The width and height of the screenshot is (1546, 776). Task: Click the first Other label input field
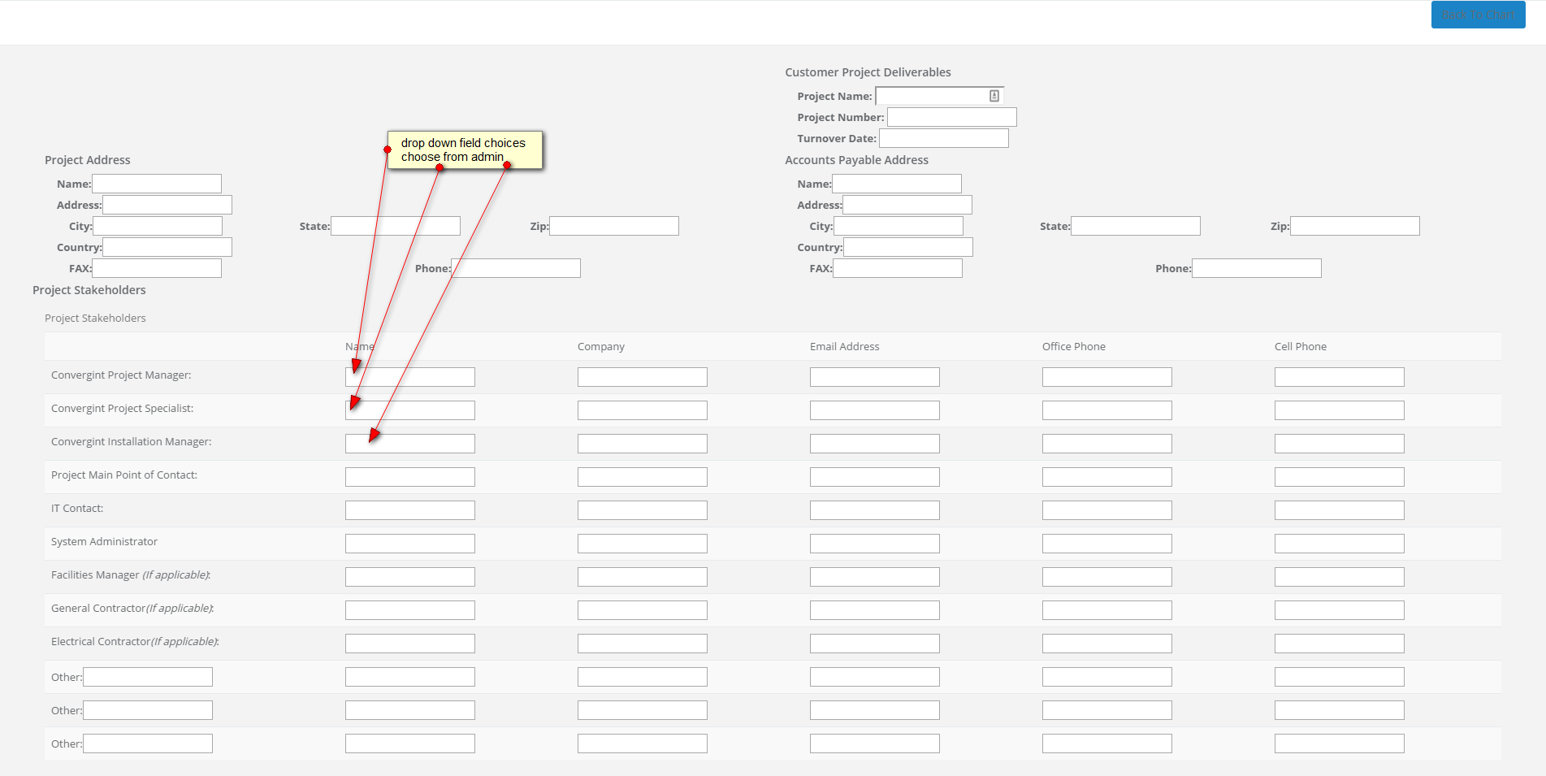(148, 677)
